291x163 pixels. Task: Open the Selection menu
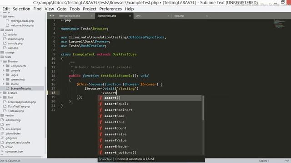[x=21, y=9]
